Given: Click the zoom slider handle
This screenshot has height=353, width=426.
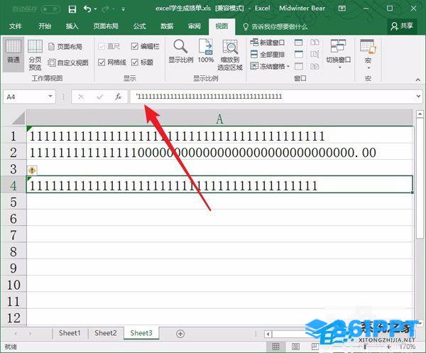Looking at the screenshot, I should (365, 347).
